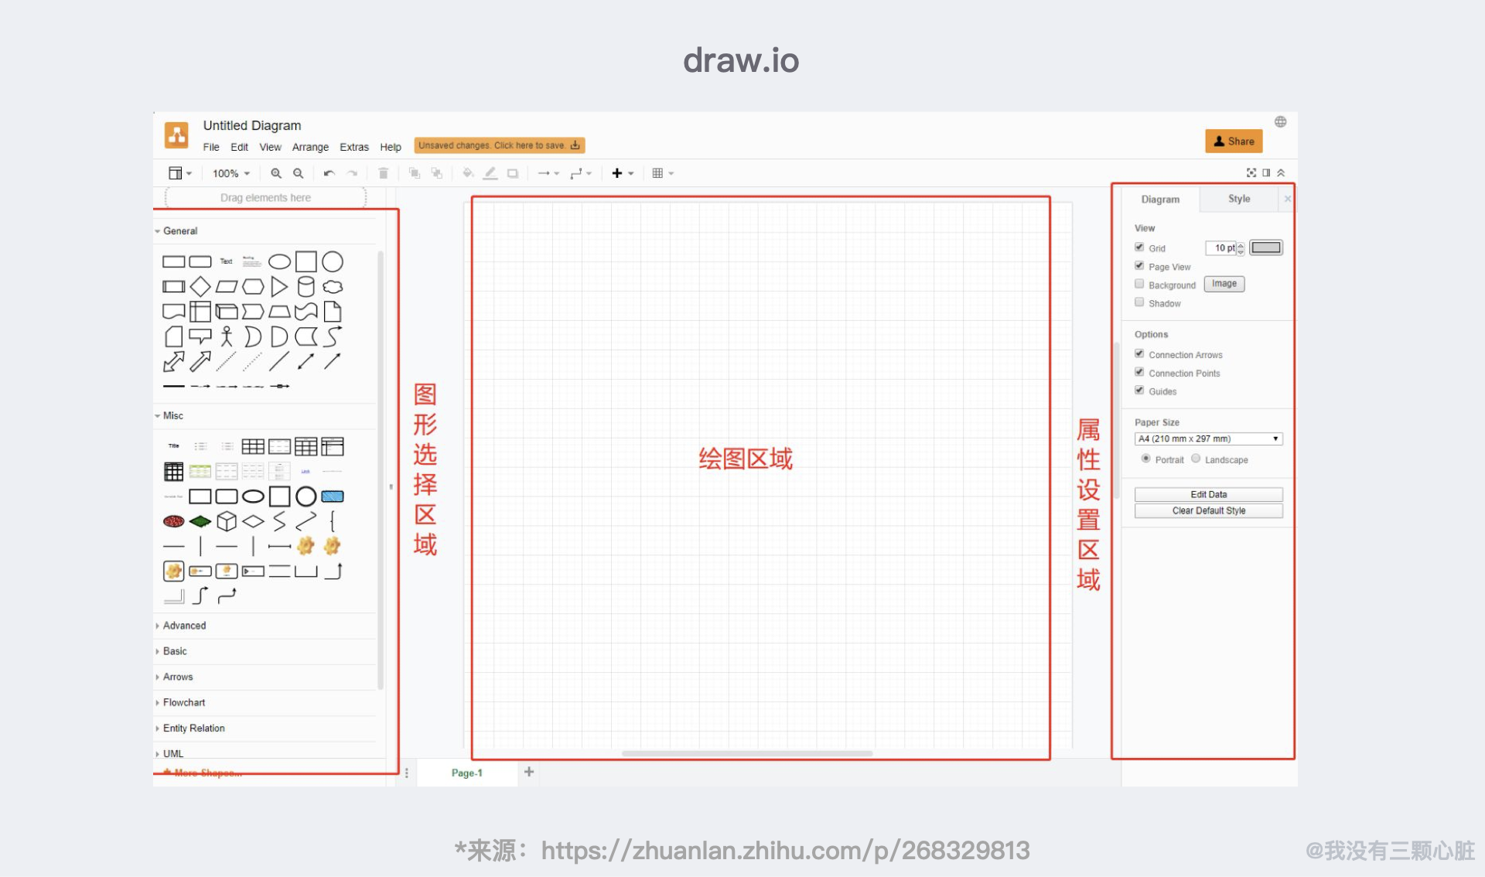Viewport: 1485px width, 877px height.
Task: Click the fill color bucket icon
Action: click(x=467, y=173)
